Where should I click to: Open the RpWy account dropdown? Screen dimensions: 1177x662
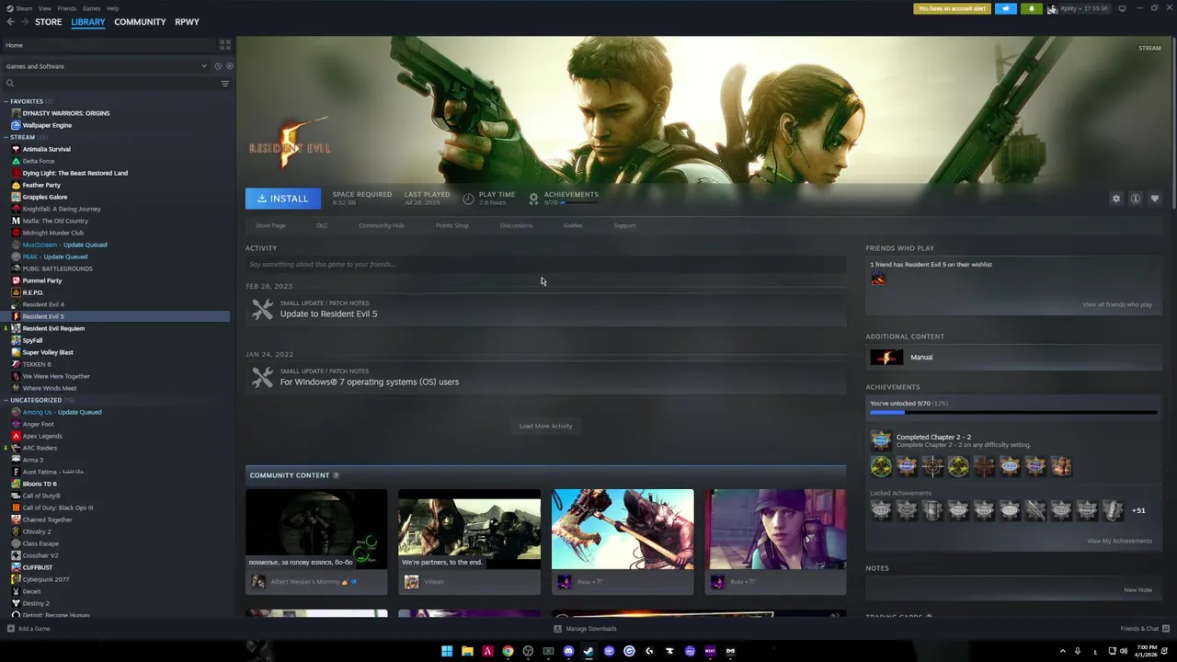pyautogui.click(x=1084, y=9)
